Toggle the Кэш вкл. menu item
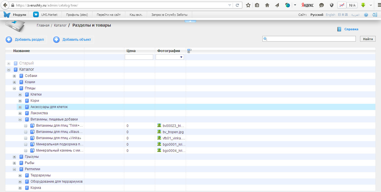 (136, 15)
